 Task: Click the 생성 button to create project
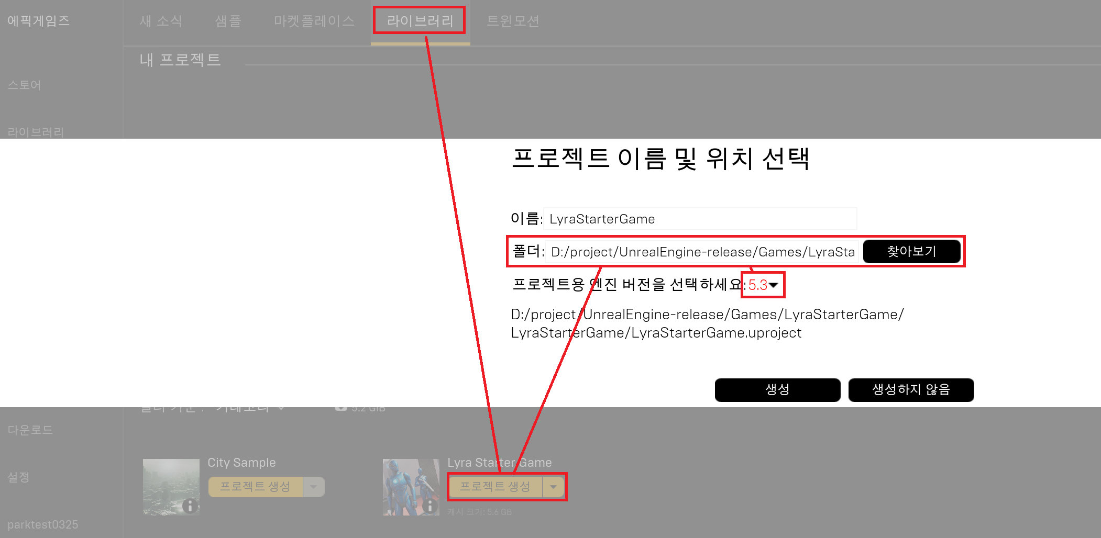(x=777, y=390)
